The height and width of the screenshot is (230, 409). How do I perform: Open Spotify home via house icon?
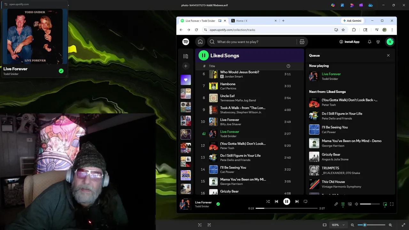tap(200, 42)
